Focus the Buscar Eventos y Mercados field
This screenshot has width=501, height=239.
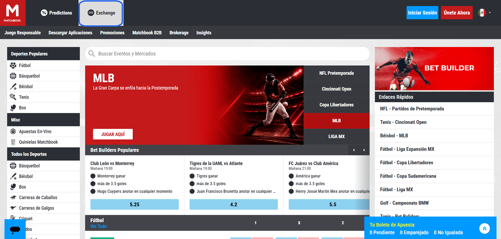[x=227, y=54]
